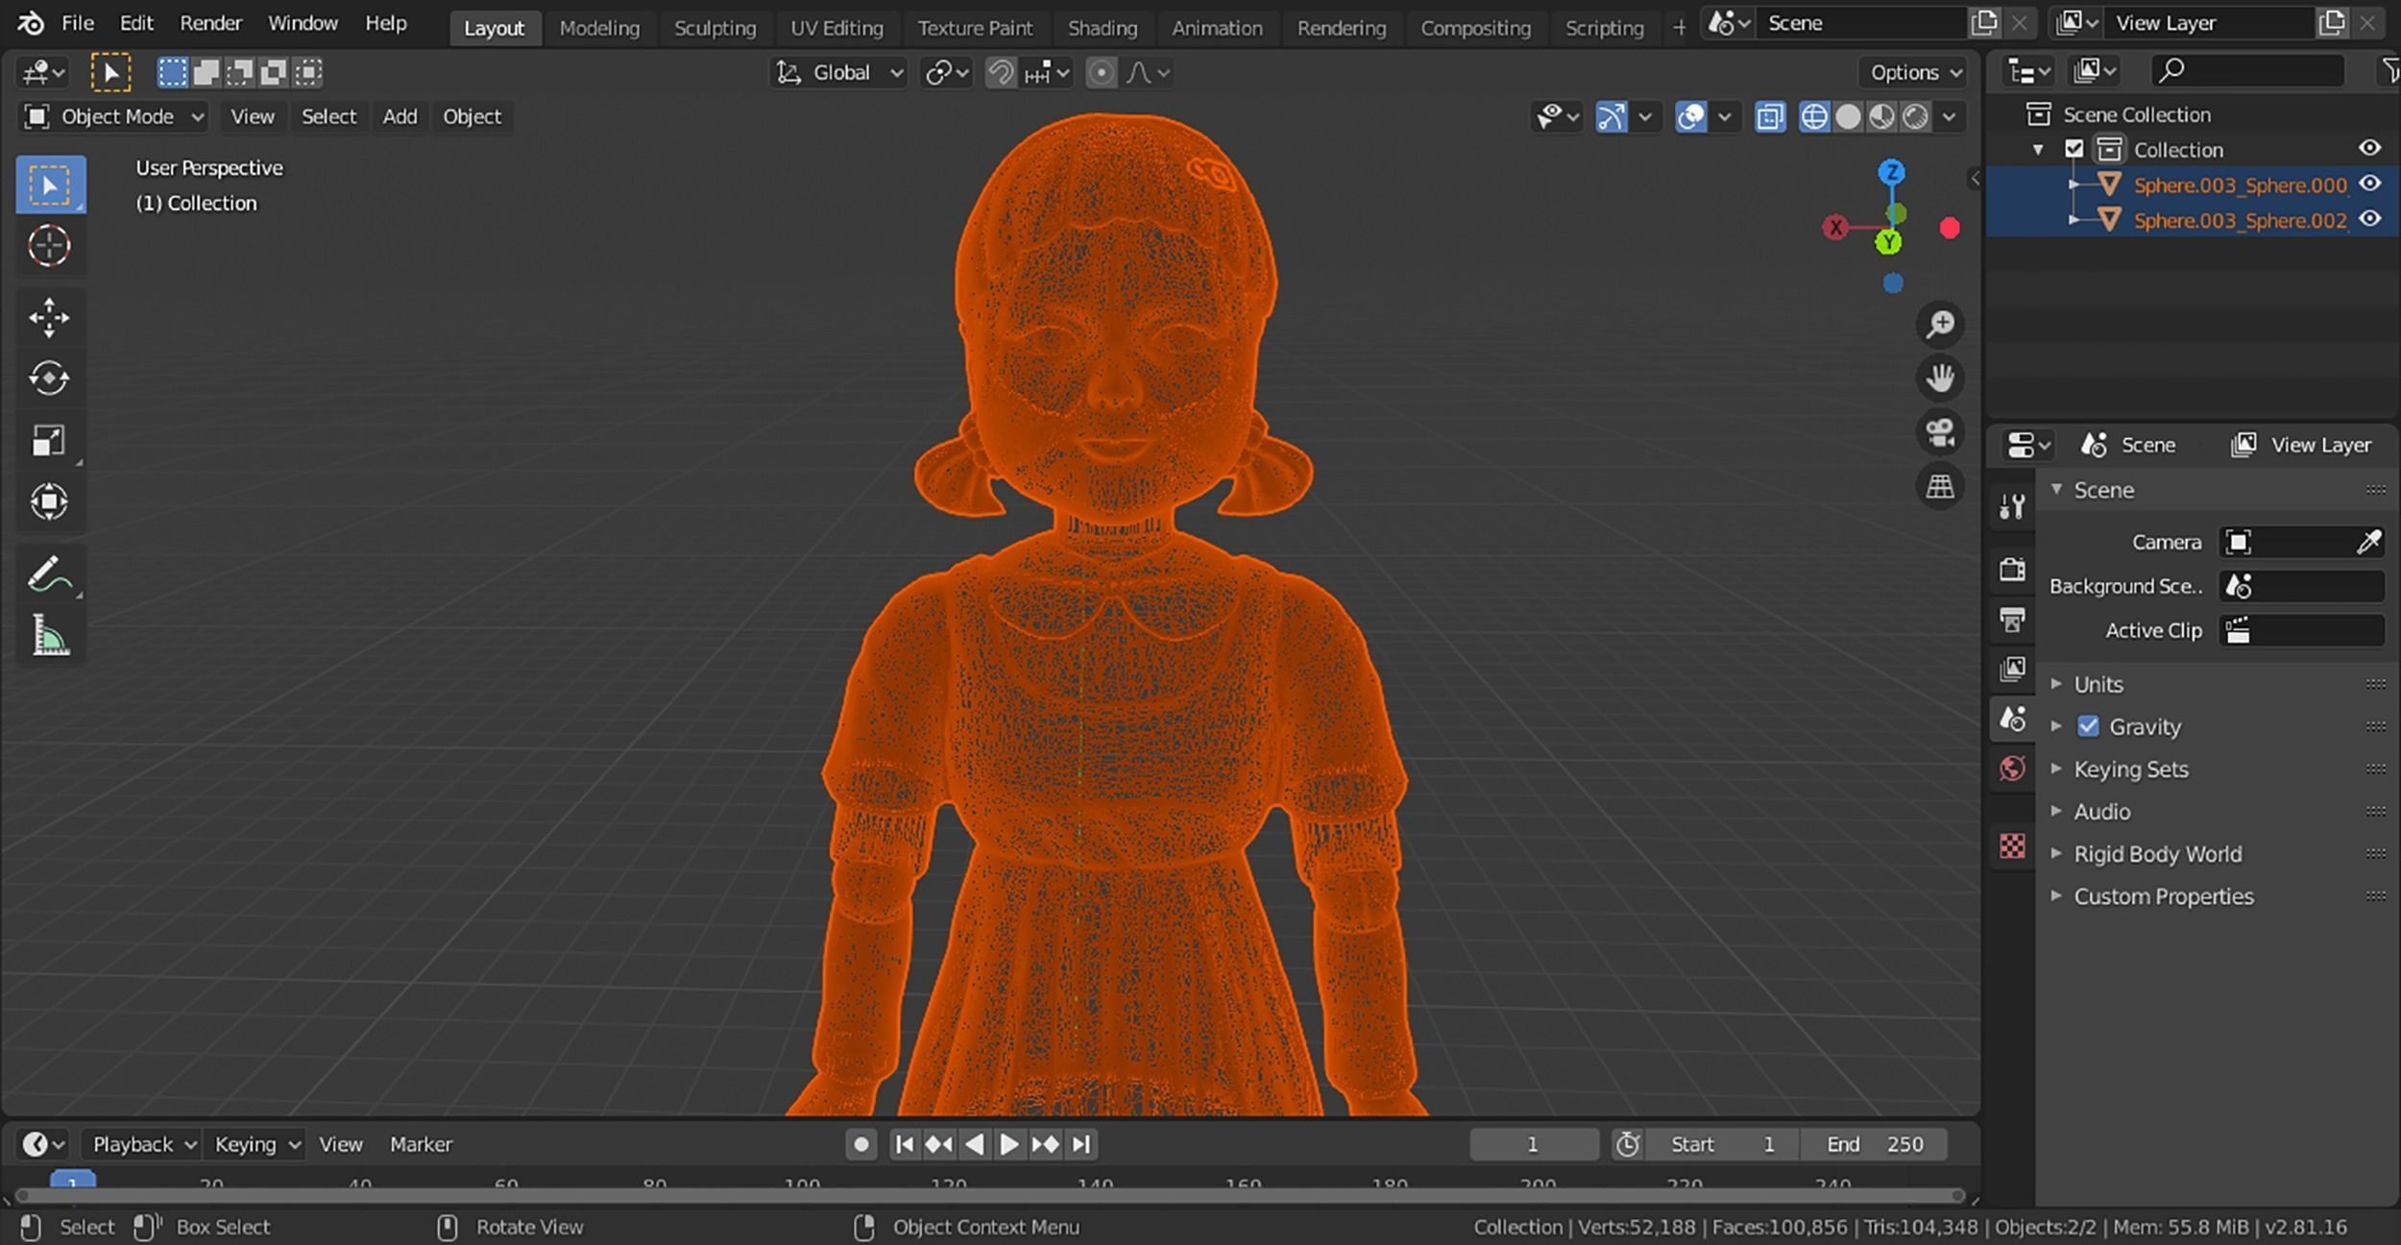Click the End frame 250 field
Image resolution: width=2401 pixels, height=1245 pixels.
click(1874, 1144)
